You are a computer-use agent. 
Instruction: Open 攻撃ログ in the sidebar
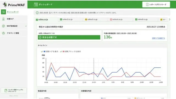coord(10,19)
